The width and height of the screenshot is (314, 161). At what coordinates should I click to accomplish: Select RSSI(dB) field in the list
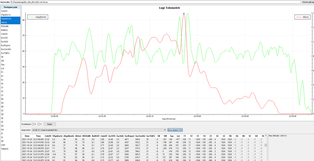[6, 26]
